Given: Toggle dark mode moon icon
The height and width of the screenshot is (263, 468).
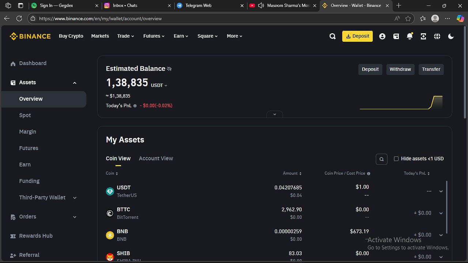Looking at the screenshot, I should point(451,36).
